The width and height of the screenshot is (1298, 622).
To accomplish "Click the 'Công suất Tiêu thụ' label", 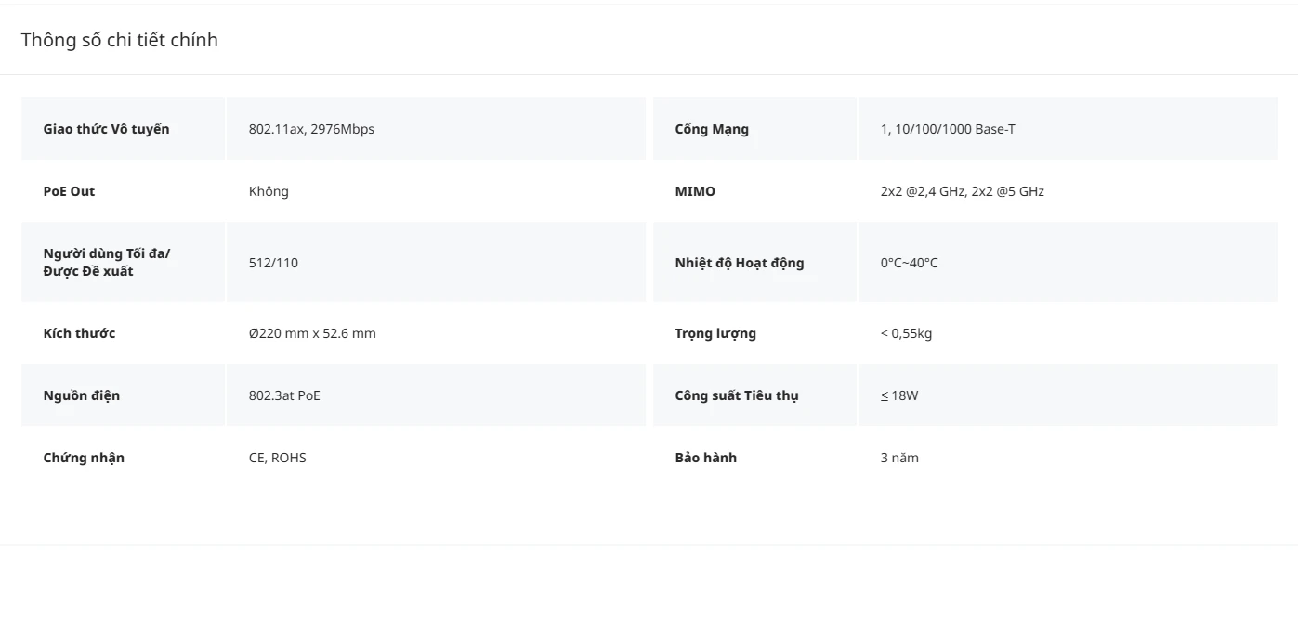I will [737, 395].
